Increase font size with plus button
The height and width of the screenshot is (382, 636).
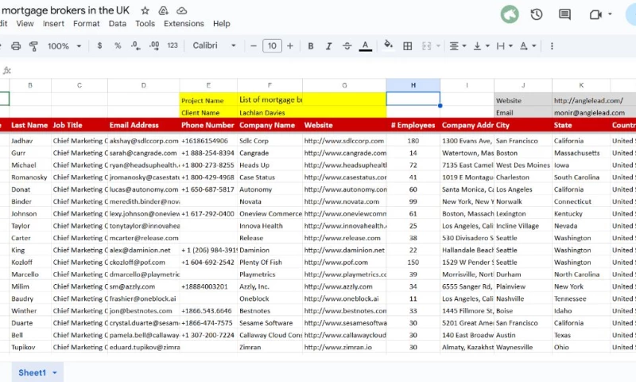[291, 46]
